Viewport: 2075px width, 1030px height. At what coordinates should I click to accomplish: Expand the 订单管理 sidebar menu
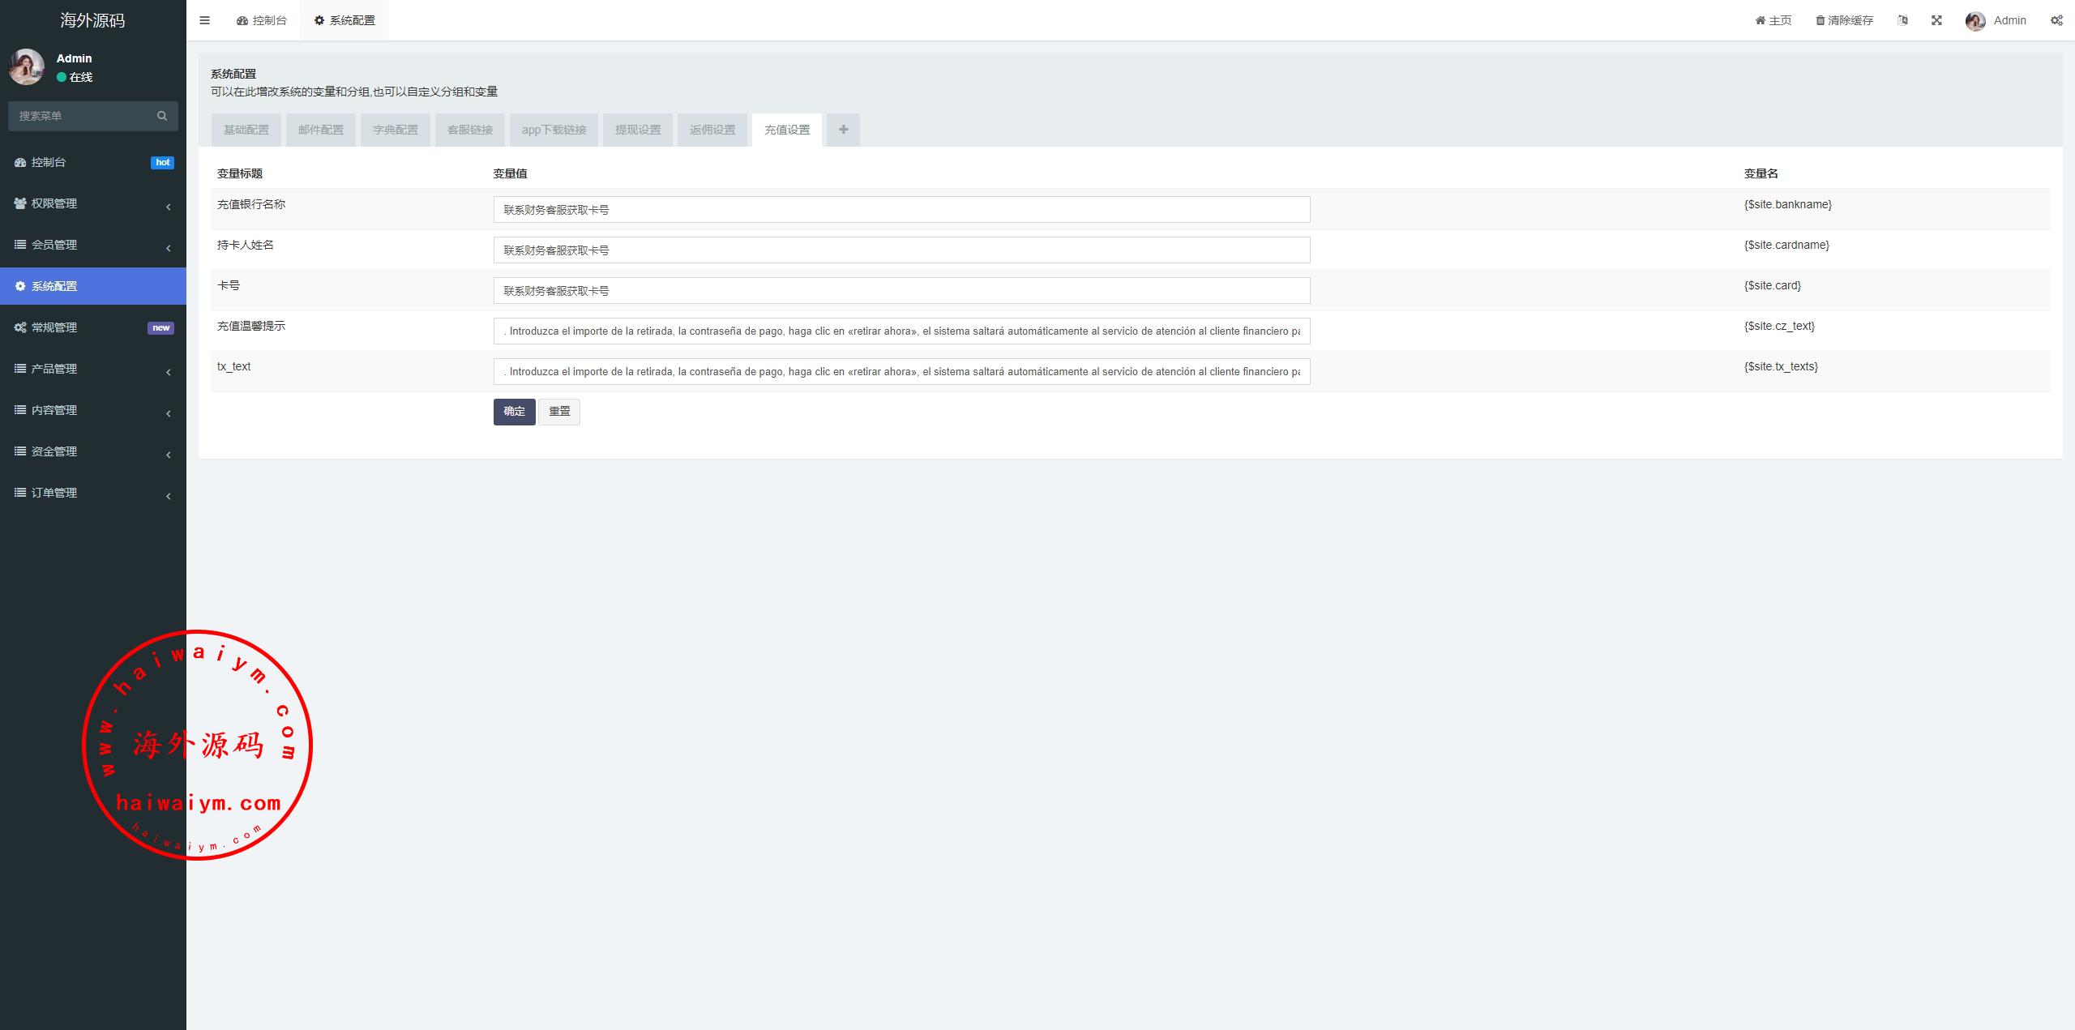(92, 493)
